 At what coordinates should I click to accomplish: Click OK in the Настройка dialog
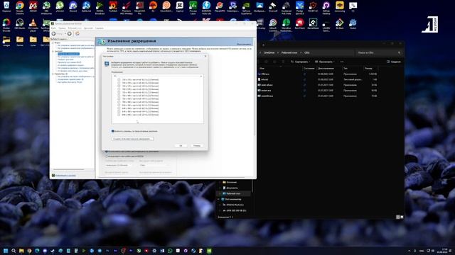[181, 145]
